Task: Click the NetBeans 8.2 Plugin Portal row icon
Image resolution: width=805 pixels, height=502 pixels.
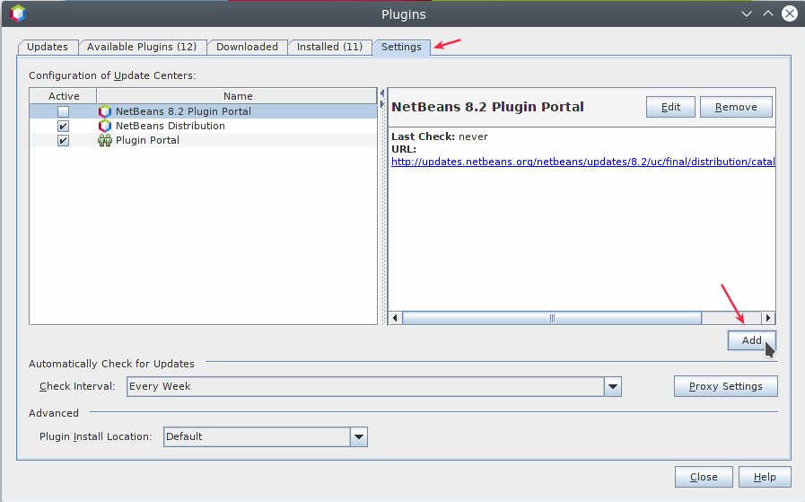Action: click(x=105, y=111)
